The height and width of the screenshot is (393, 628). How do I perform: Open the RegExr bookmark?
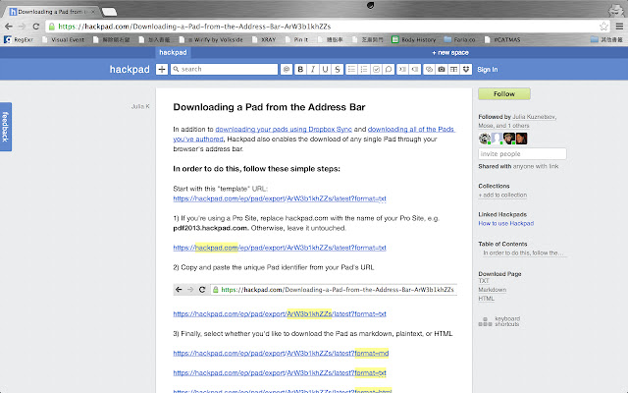(x=19, y=39)
